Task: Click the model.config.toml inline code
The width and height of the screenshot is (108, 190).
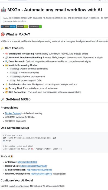Action: coord(19,186)
